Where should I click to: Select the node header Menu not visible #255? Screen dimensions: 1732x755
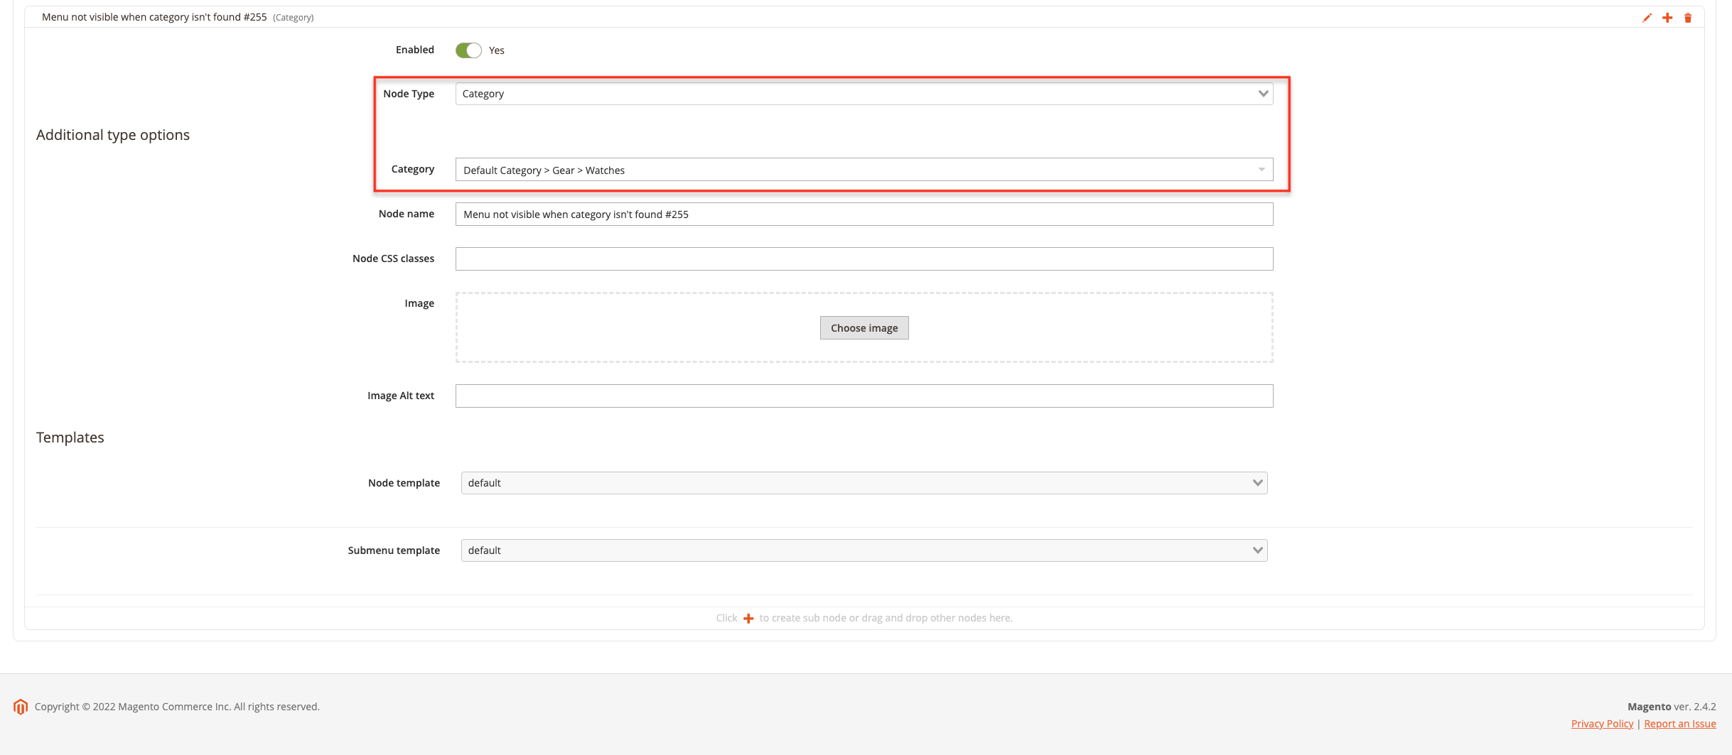tap(154, 16)
